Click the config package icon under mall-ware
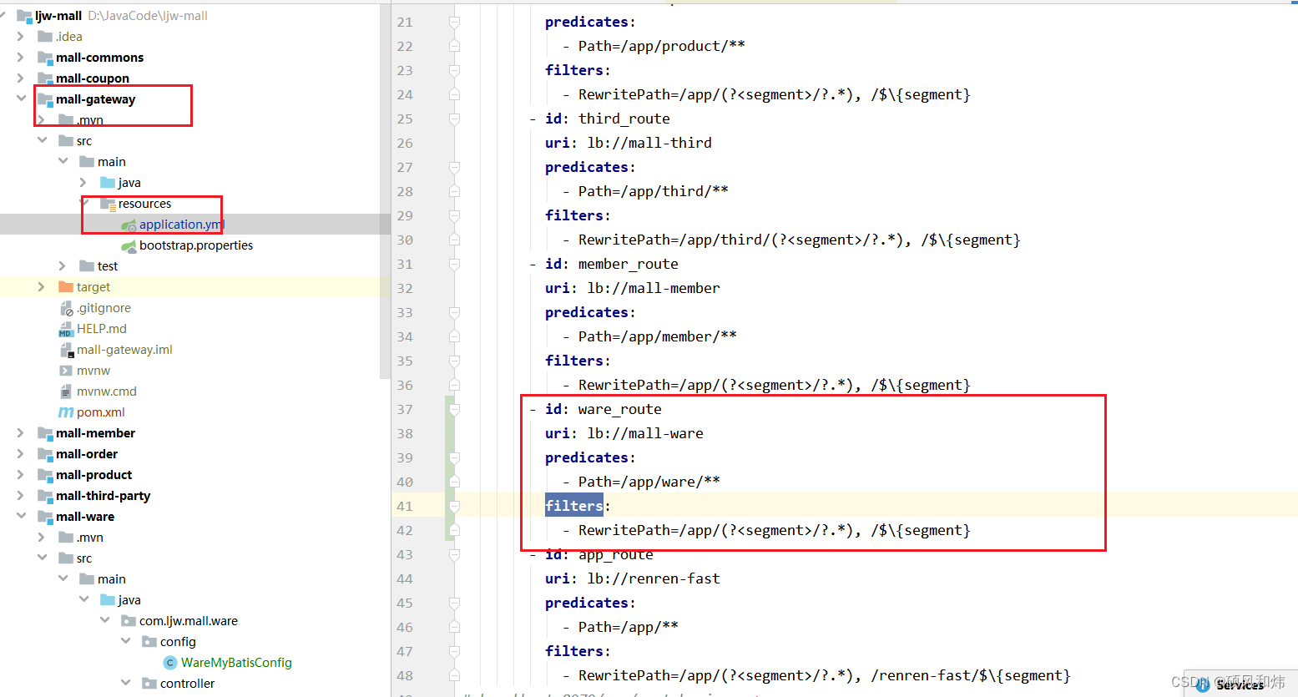This screenshot has height=697, width=1298. pyautogui.click(x=149, y=642)
